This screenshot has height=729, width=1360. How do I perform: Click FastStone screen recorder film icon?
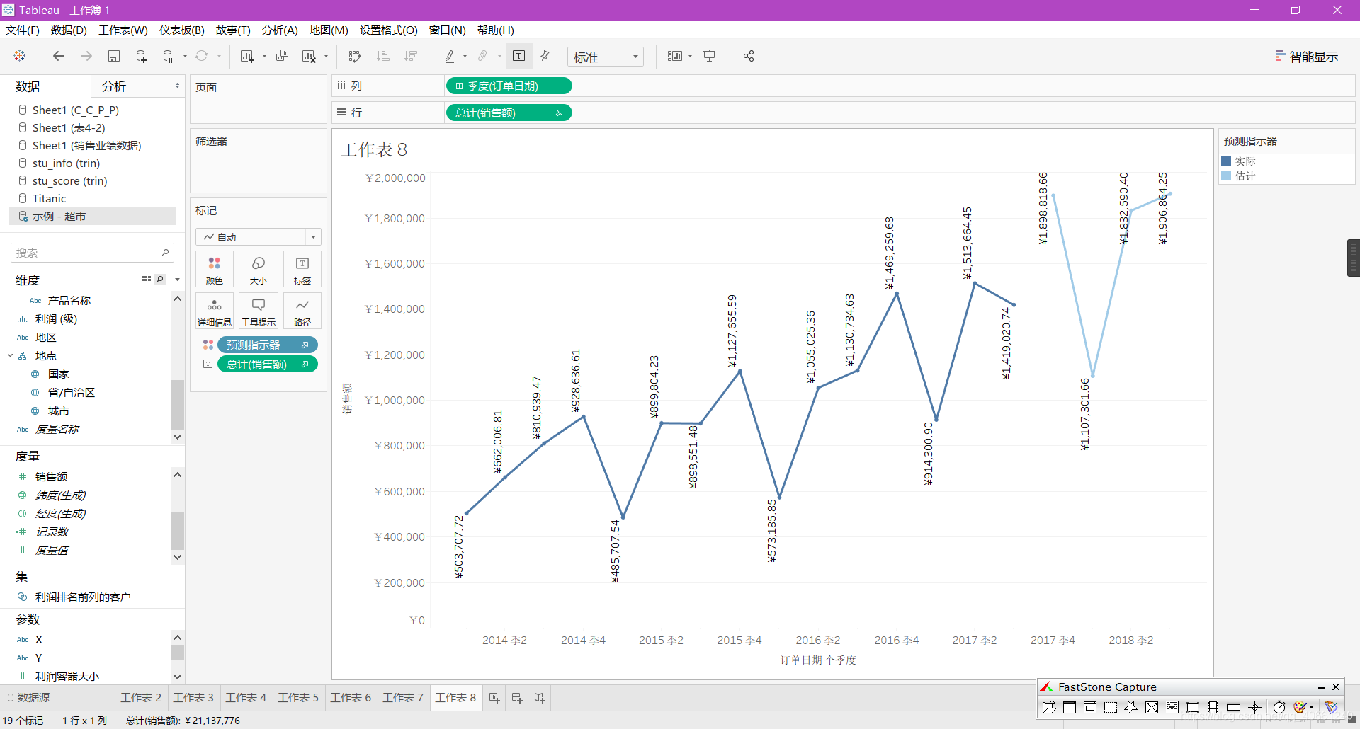pos(1213,707)
